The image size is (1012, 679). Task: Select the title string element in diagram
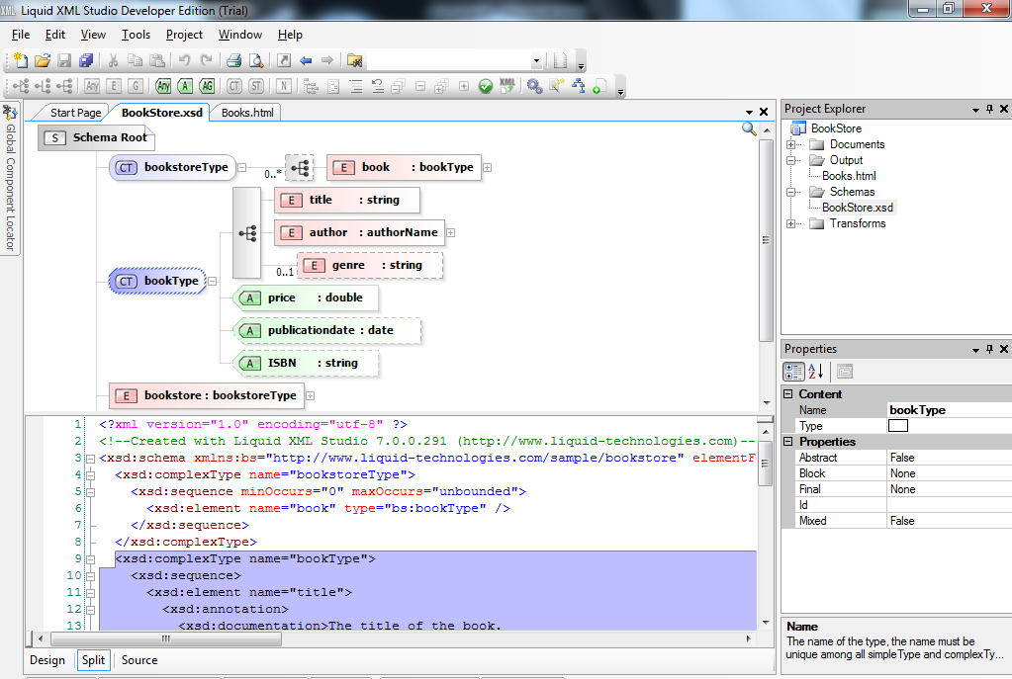pyautogui.click(x=347, y=200)
